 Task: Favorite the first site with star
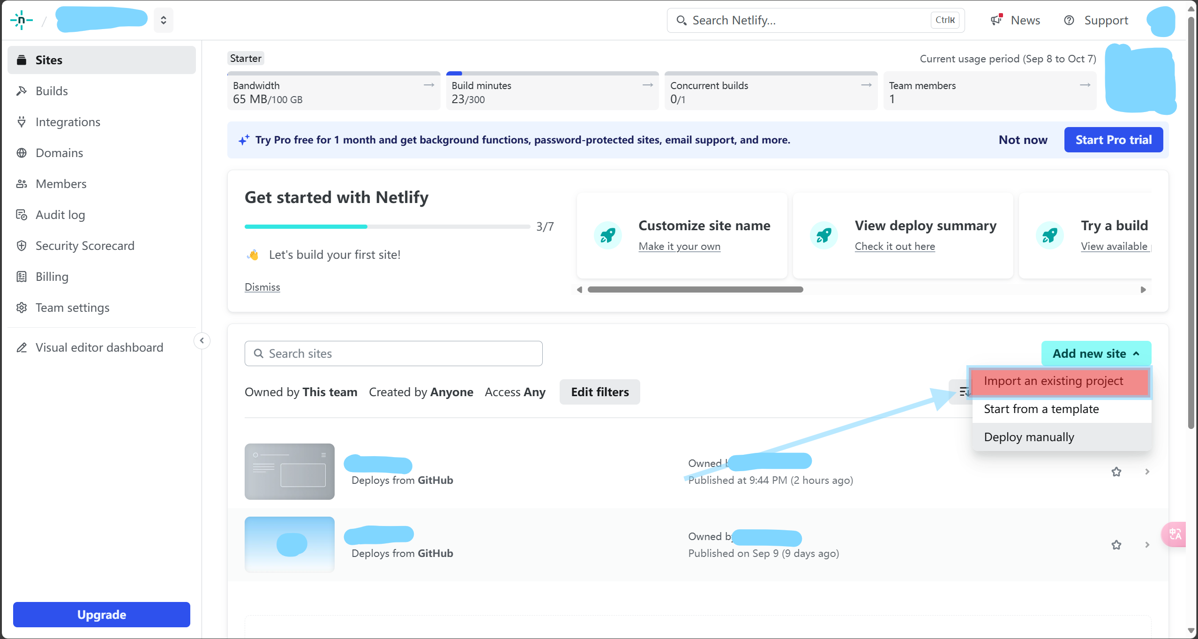[1116, 472]
